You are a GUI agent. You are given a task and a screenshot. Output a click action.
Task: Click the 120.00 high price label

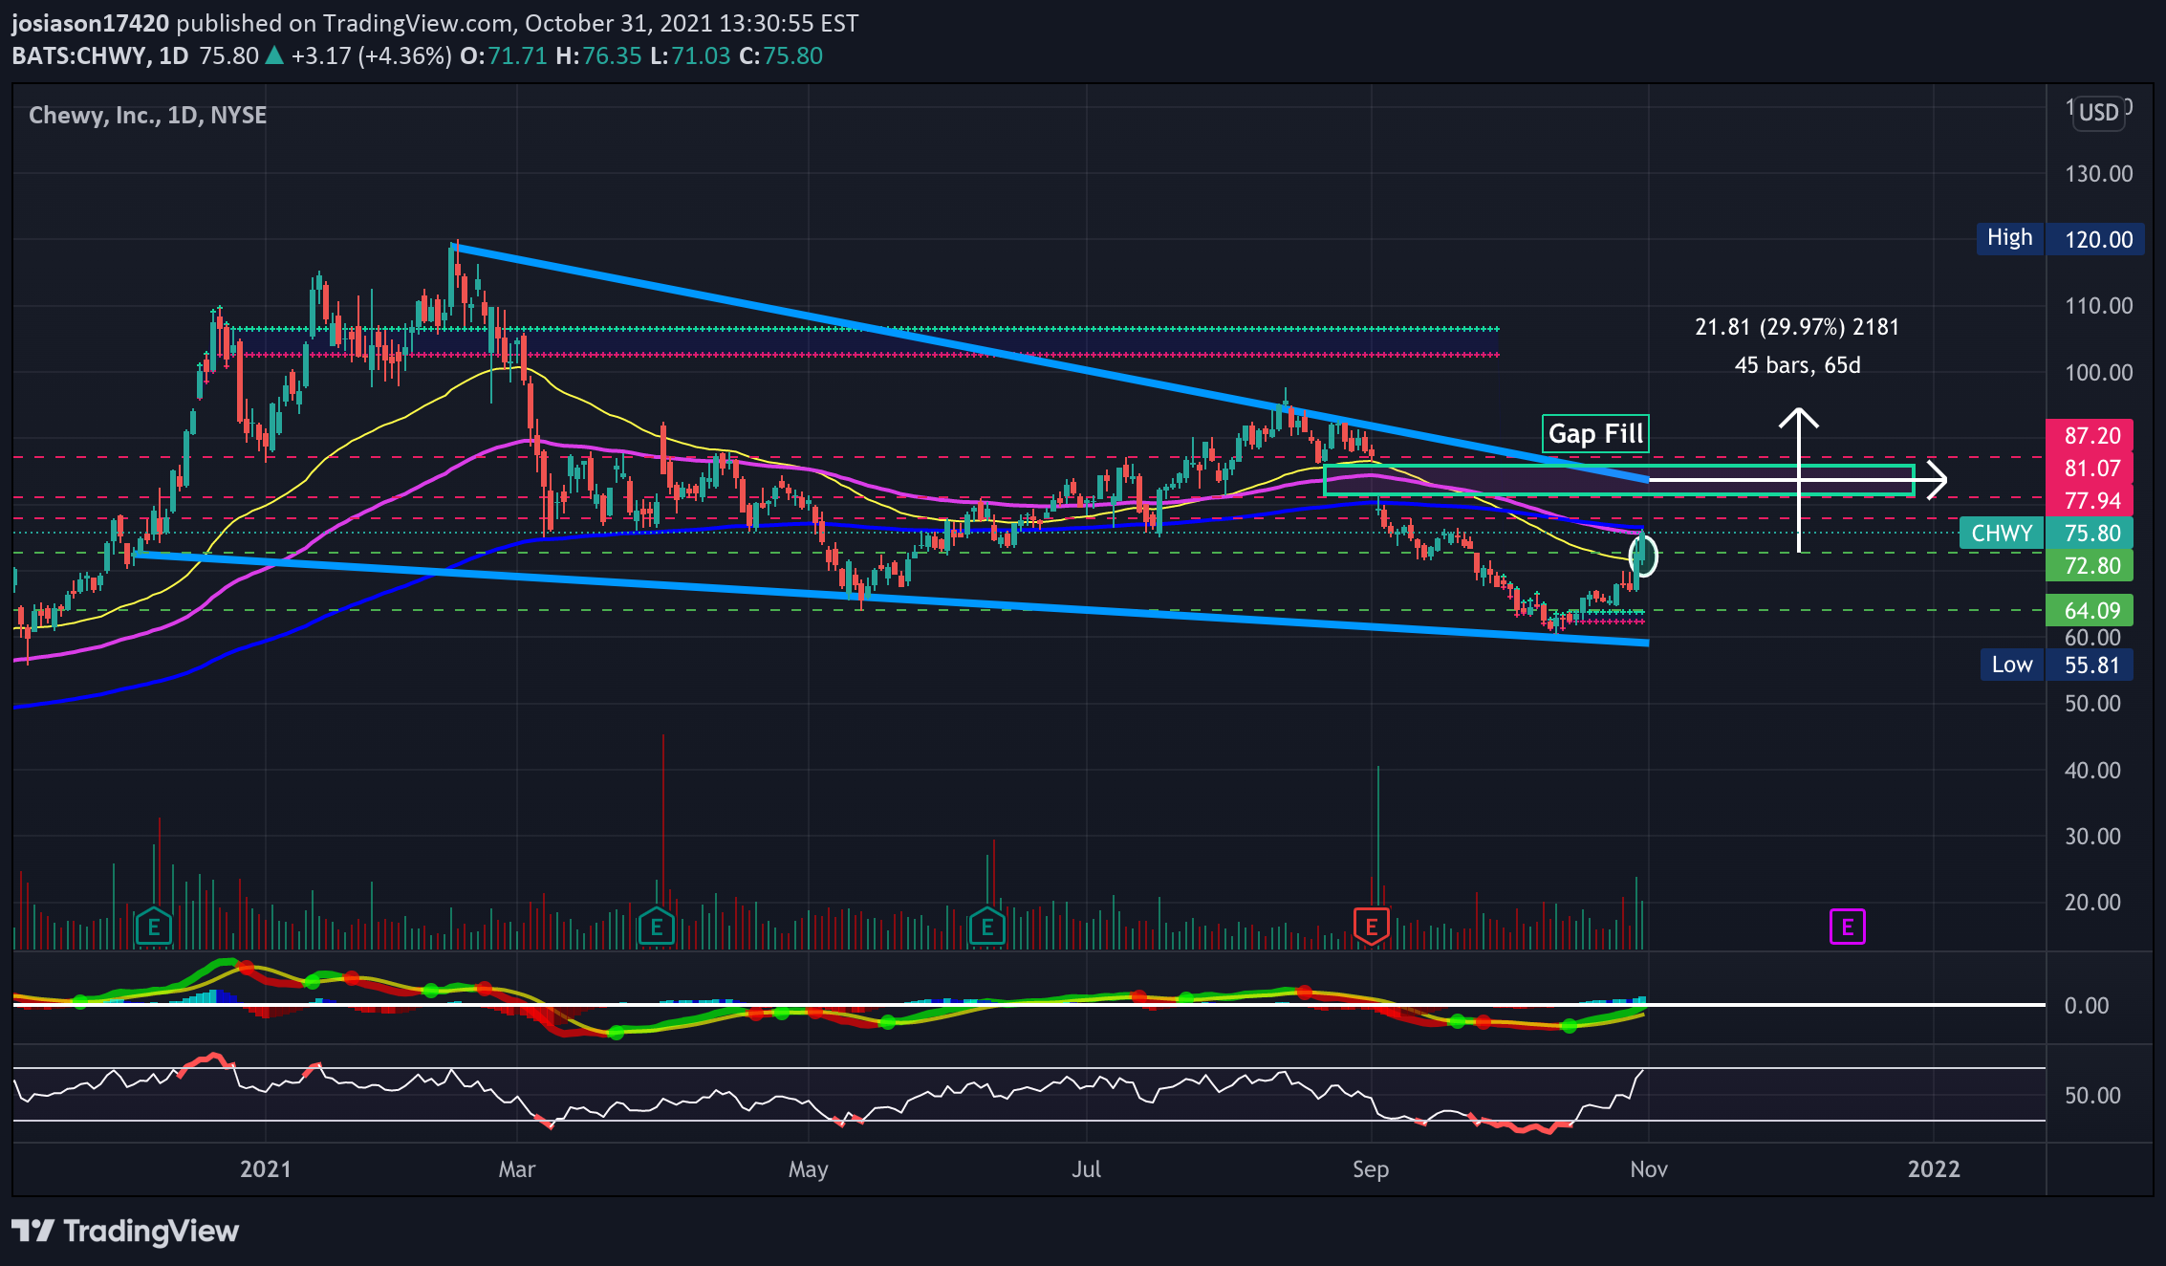coord(2097,239)
